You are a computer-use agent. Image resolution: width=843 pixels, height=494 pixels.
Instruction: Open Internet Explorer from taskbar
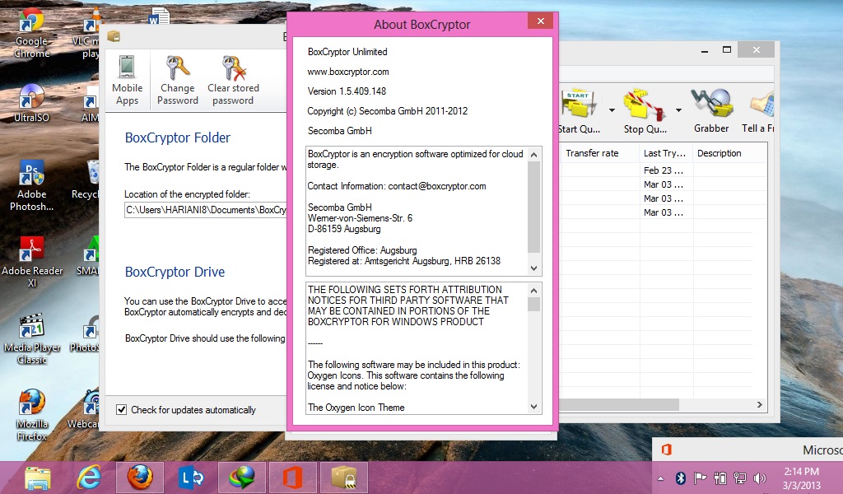tap(89, 478)
